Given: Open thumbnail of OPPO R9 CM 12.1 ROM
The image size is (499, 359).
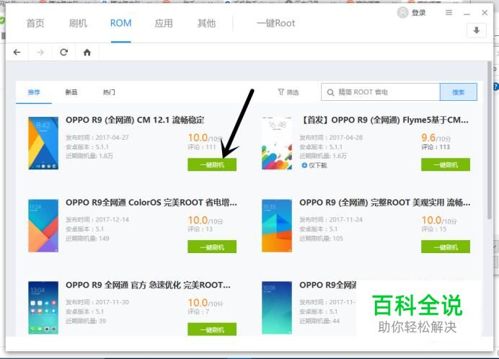Looking at the screenshot, I should [43, 143].
